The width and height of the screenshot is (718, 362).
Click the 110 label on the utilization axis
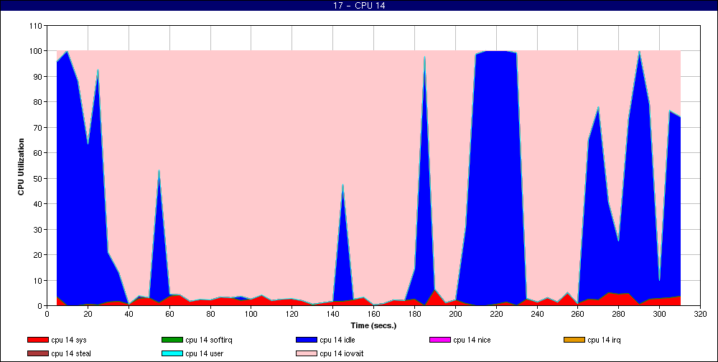pos(36,26)
